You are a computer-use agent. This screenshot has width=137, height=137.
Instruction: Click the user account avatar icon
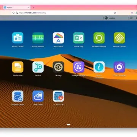coord(106,18)
